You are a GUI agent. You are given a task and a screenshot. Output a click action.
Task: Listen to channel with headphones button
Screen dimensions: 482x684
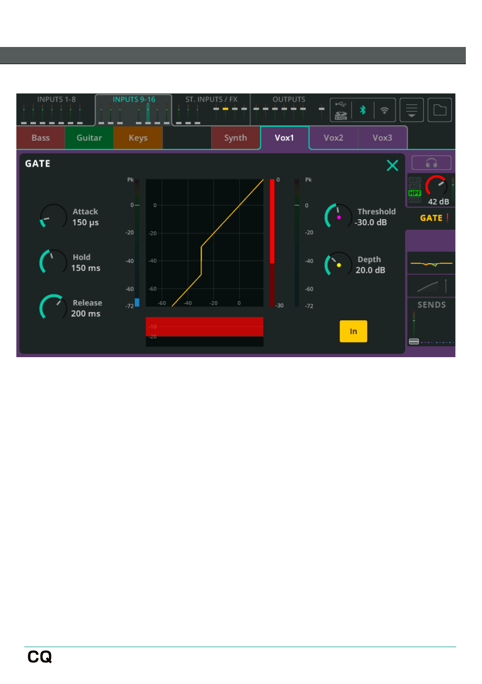coord(431,163)
